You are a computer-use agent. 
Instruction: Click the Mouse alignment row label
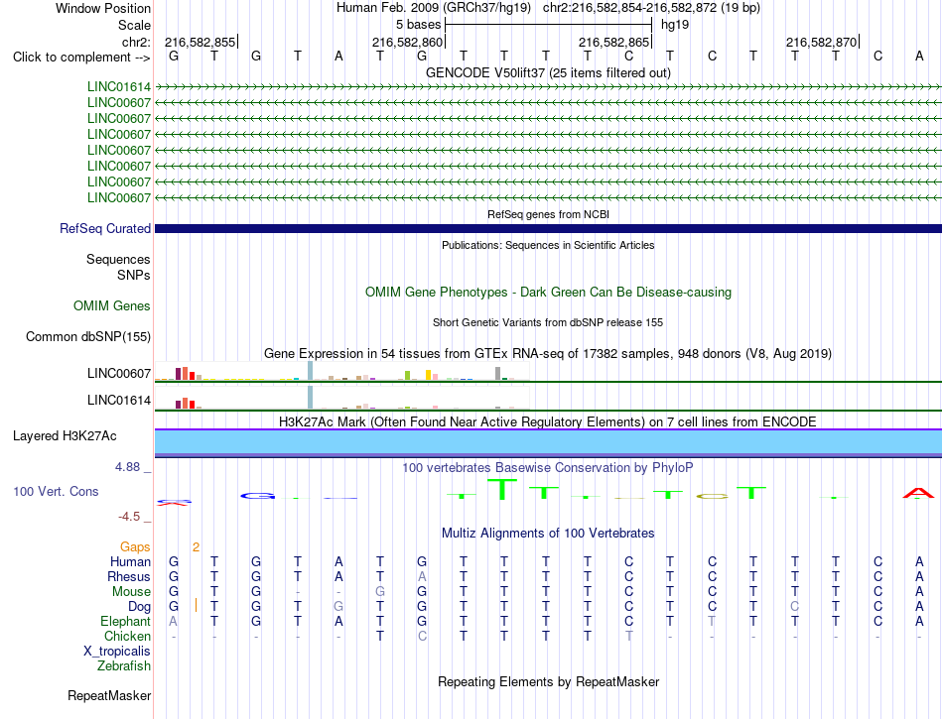click(131, 592)
